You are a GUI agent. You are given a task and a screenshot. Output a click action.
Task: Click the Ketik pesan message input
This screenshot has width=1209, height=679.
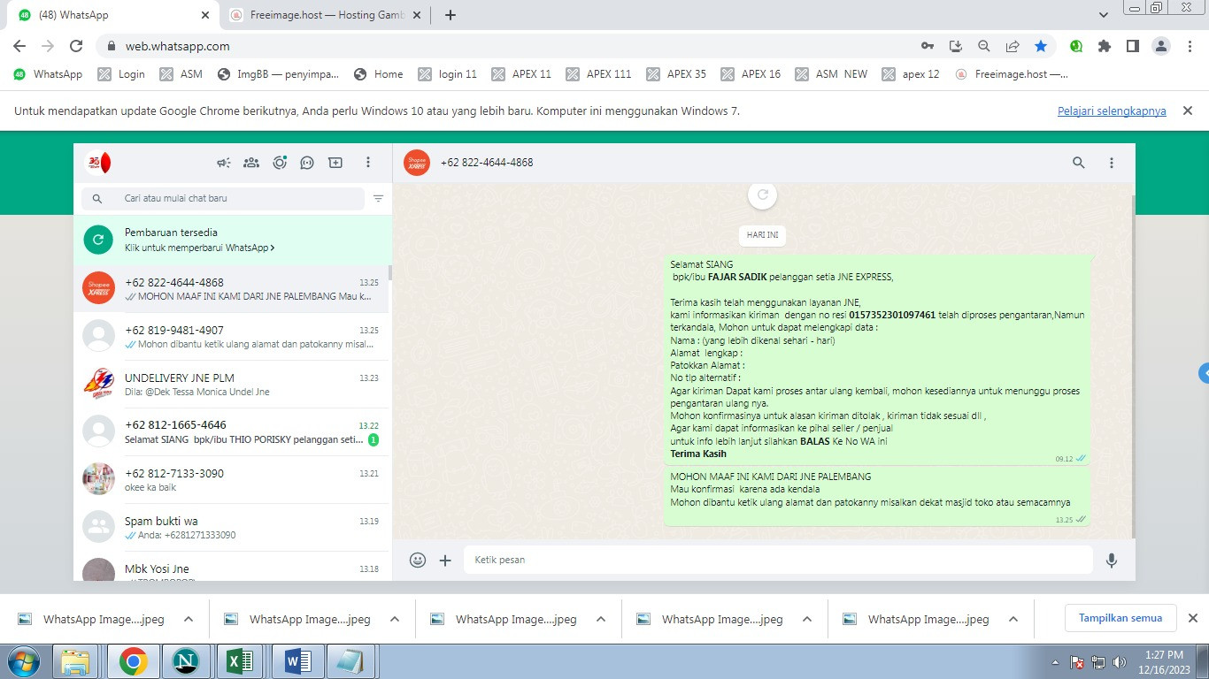point(779,560)
